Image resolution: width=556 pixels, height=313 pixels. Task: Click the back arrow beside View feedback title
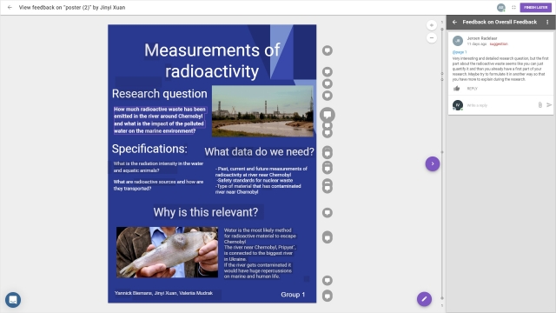10,7
